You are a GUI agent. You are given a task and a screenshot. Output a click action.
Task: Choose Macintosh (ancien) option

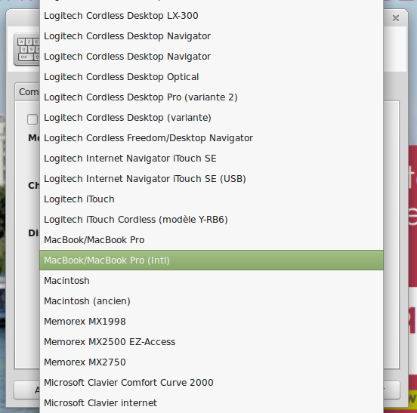pos(212,301)
